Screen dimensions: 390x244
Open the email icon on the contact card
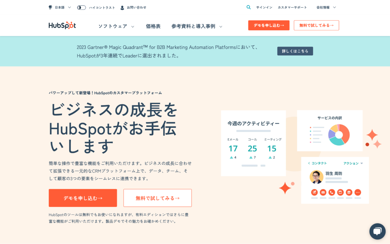tap(323, 192)
